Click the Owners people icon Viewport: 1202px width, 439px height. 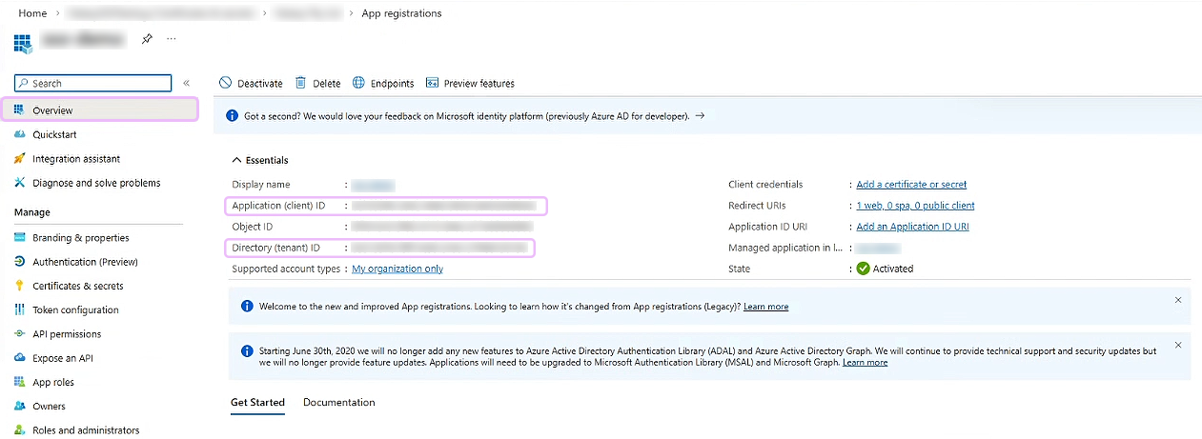pyautogui.click(x=19, y=406)
